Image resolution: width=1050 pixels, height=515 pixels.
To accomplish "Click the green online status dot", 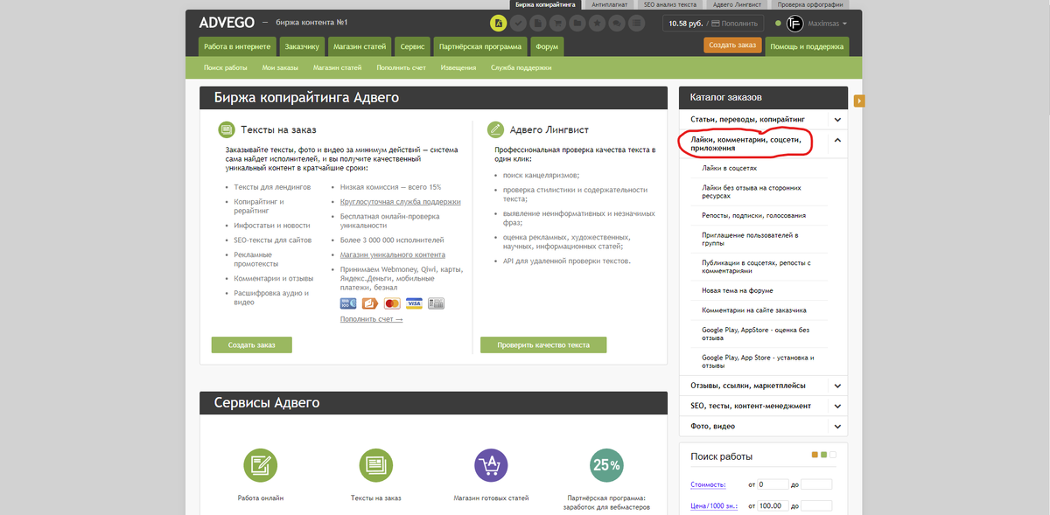I will click(778, 24).
